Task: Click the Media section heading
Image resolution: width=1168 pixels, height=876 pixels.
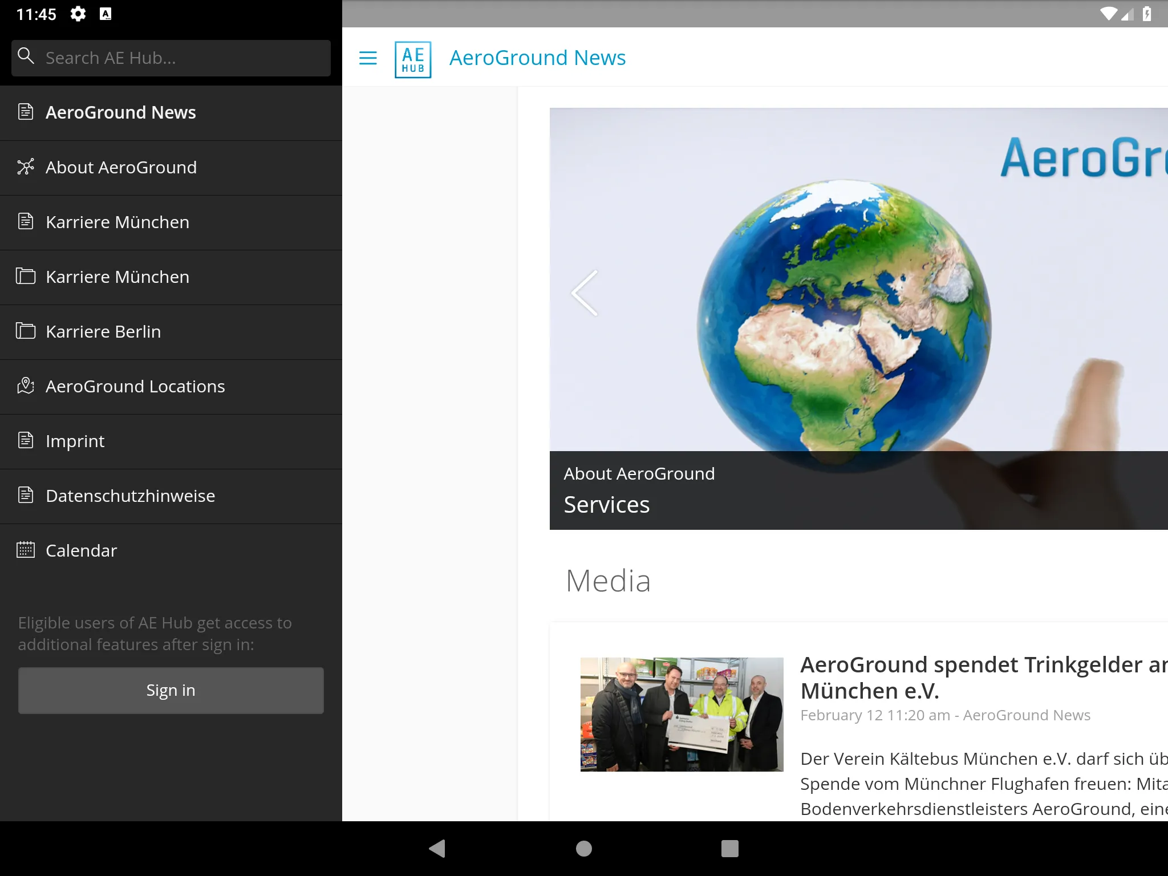Action: [608, 581]
